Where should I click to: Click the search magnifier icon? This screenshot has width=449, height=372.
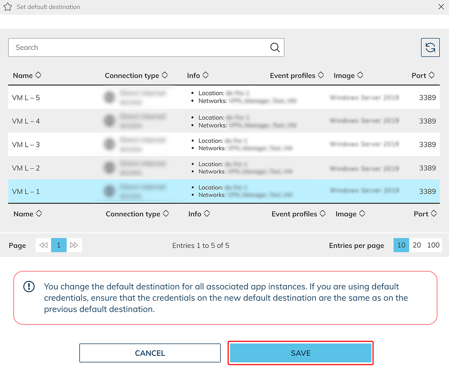[275, 47]
